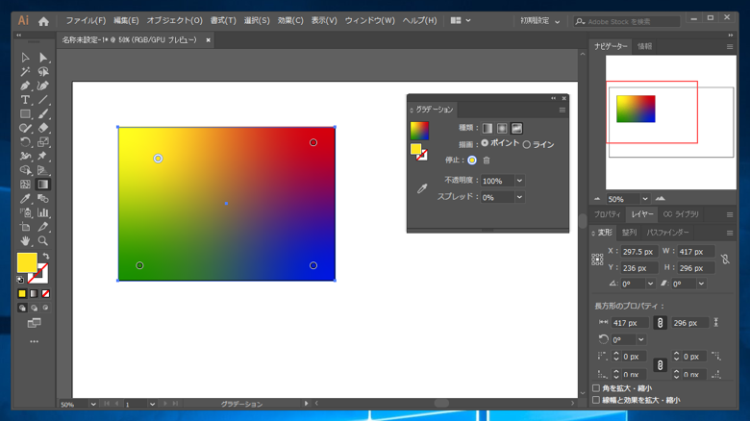Switch to the レイヤー tab
The image size is (750, 421).
click(641, 214)
